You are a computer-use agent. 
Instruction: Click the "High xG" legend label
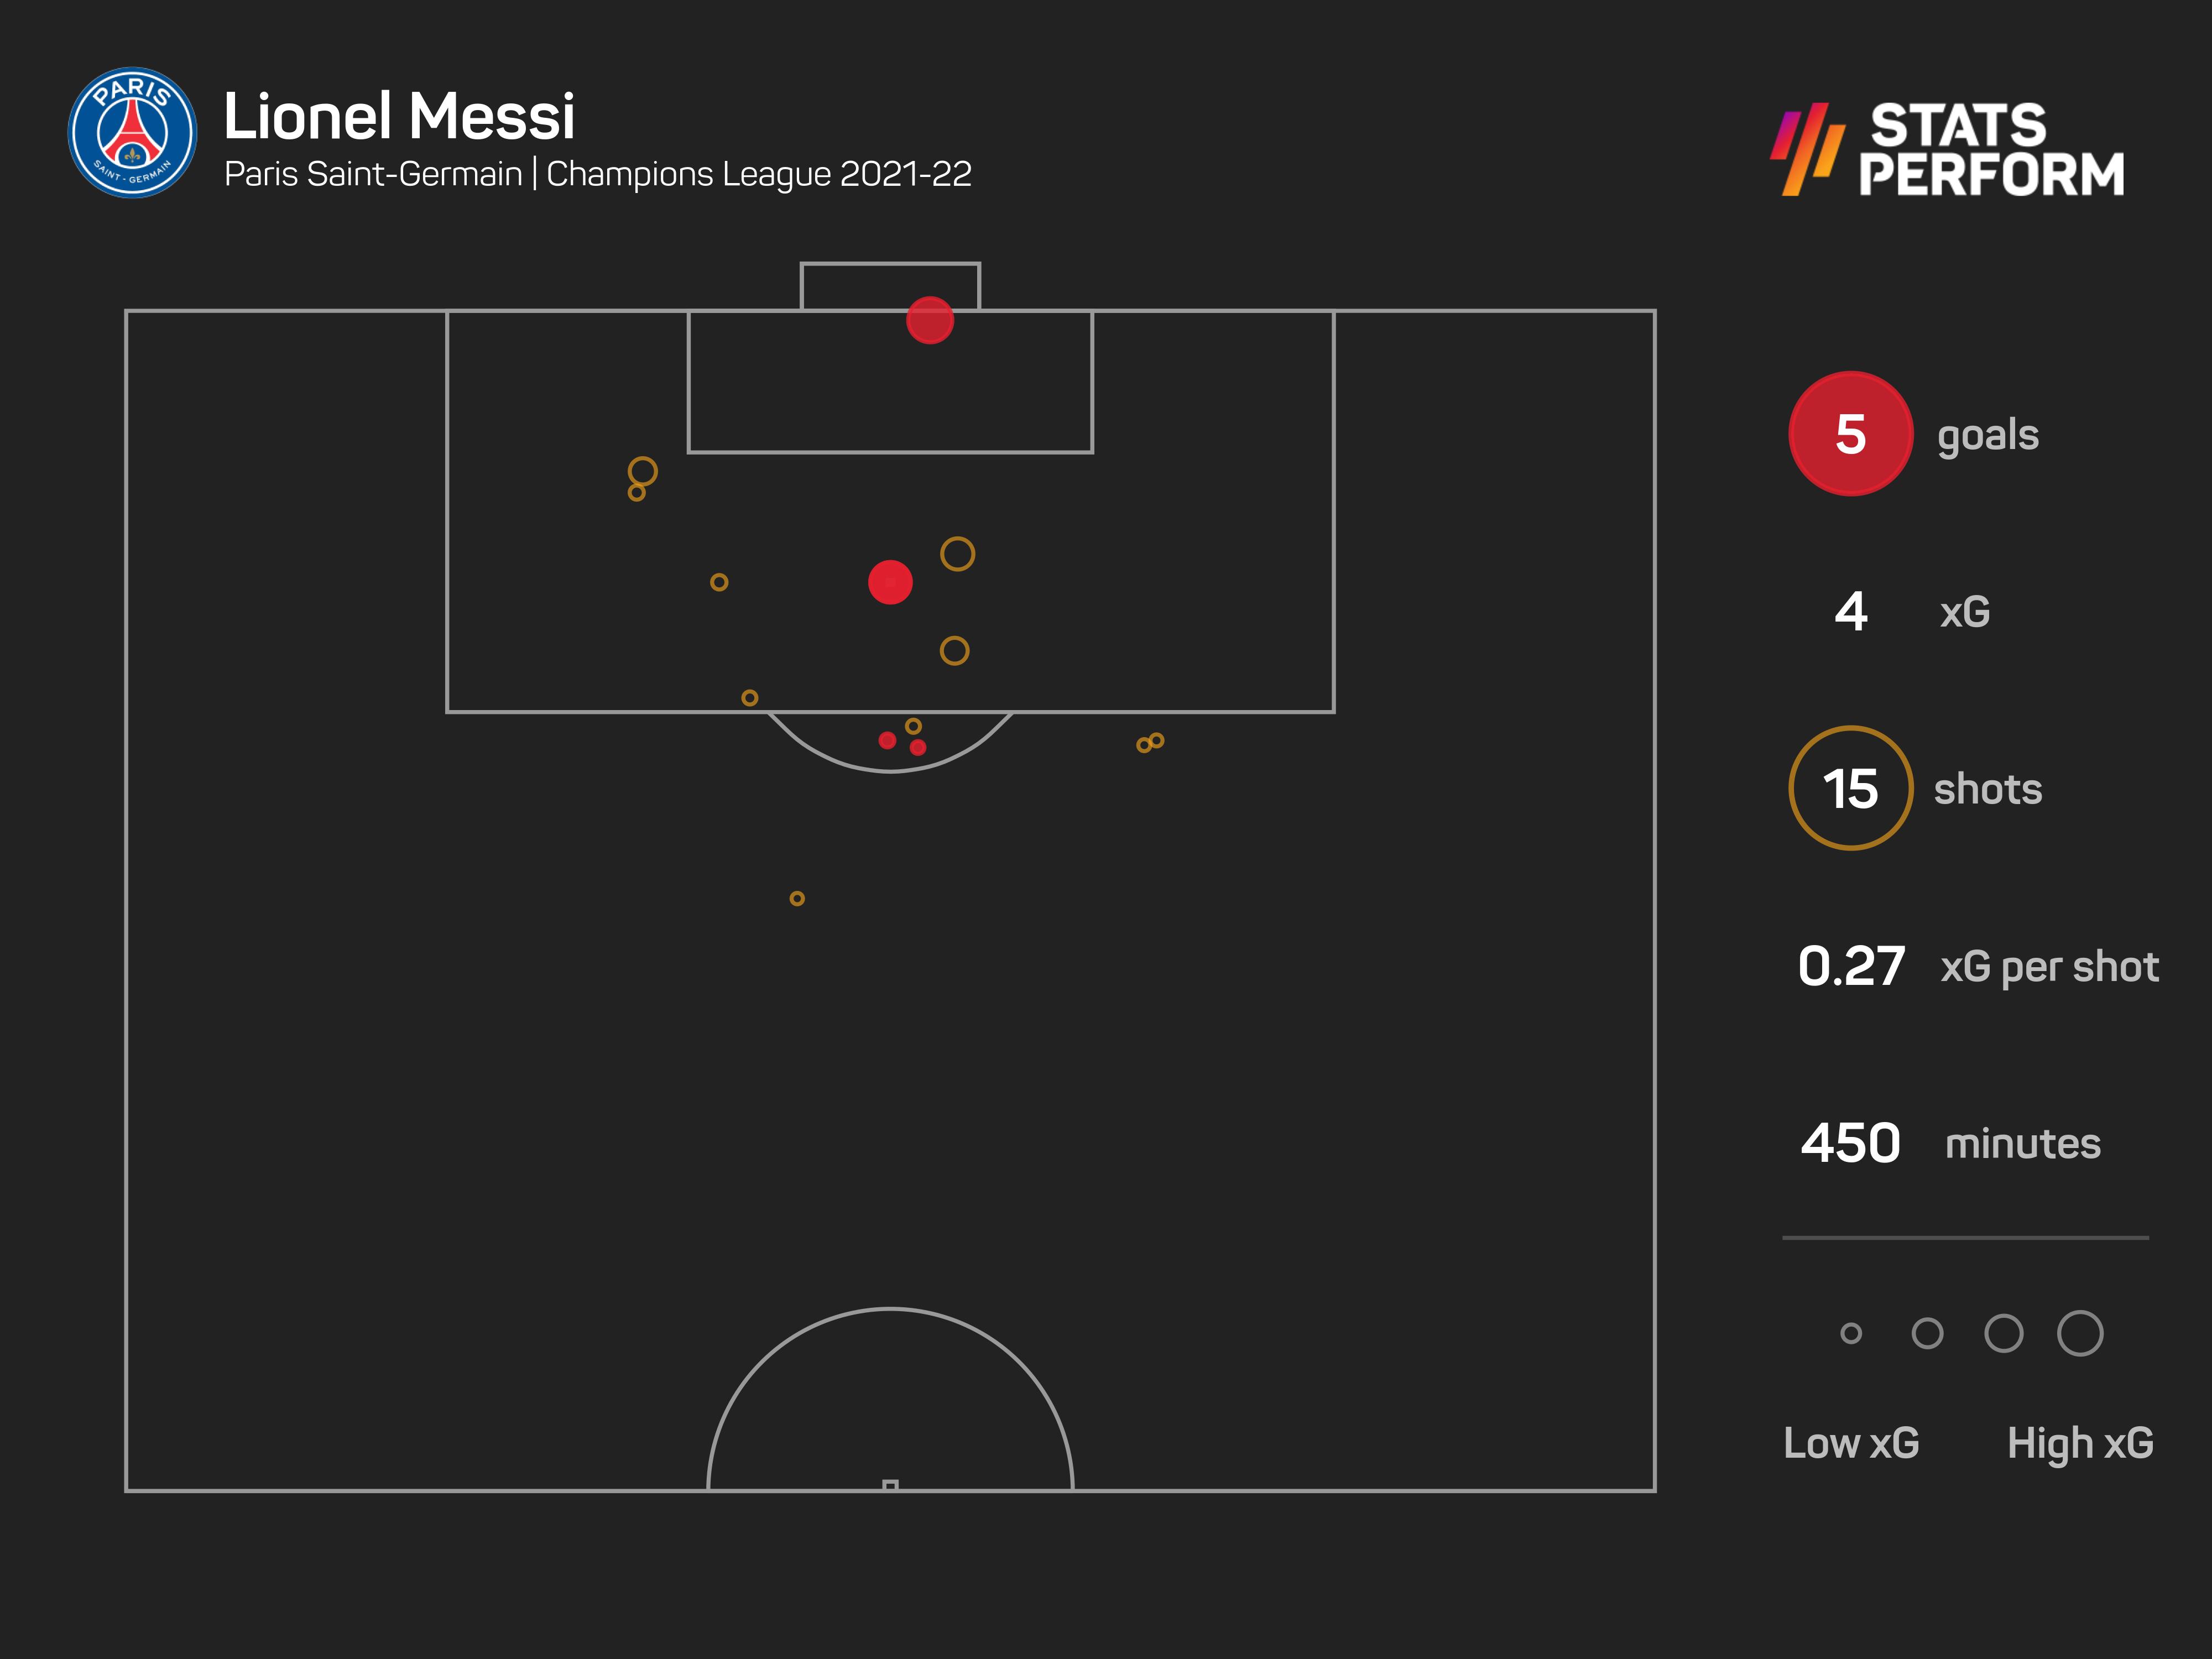2080,1443
